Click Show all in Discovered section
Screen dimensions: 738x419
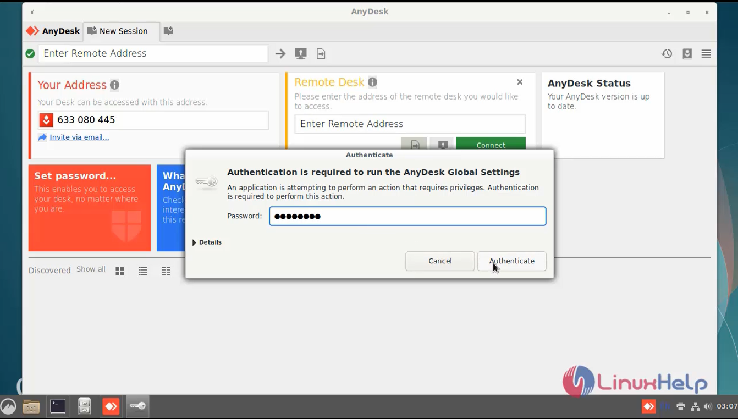pos(91,269)
